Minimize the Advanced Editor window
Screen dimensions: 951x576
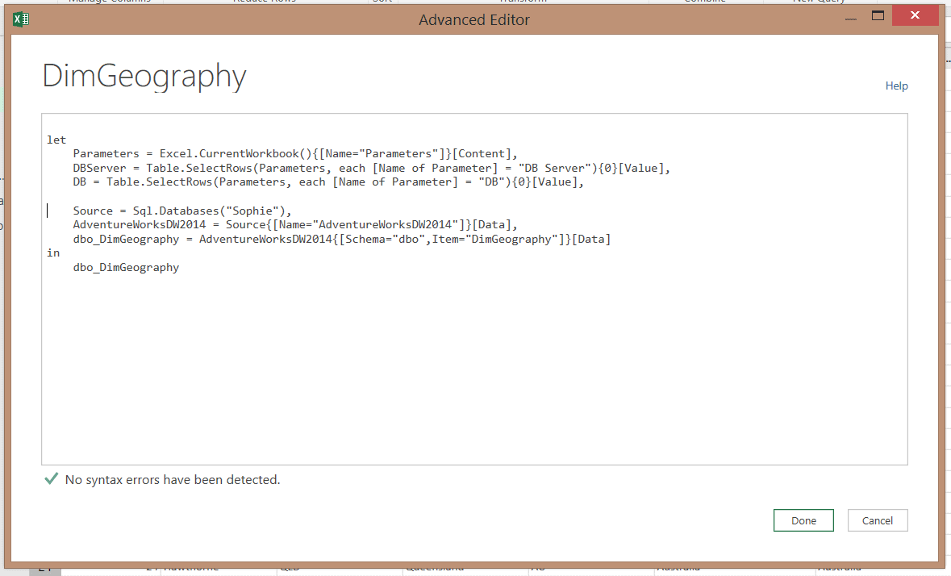tap(848, 16)
